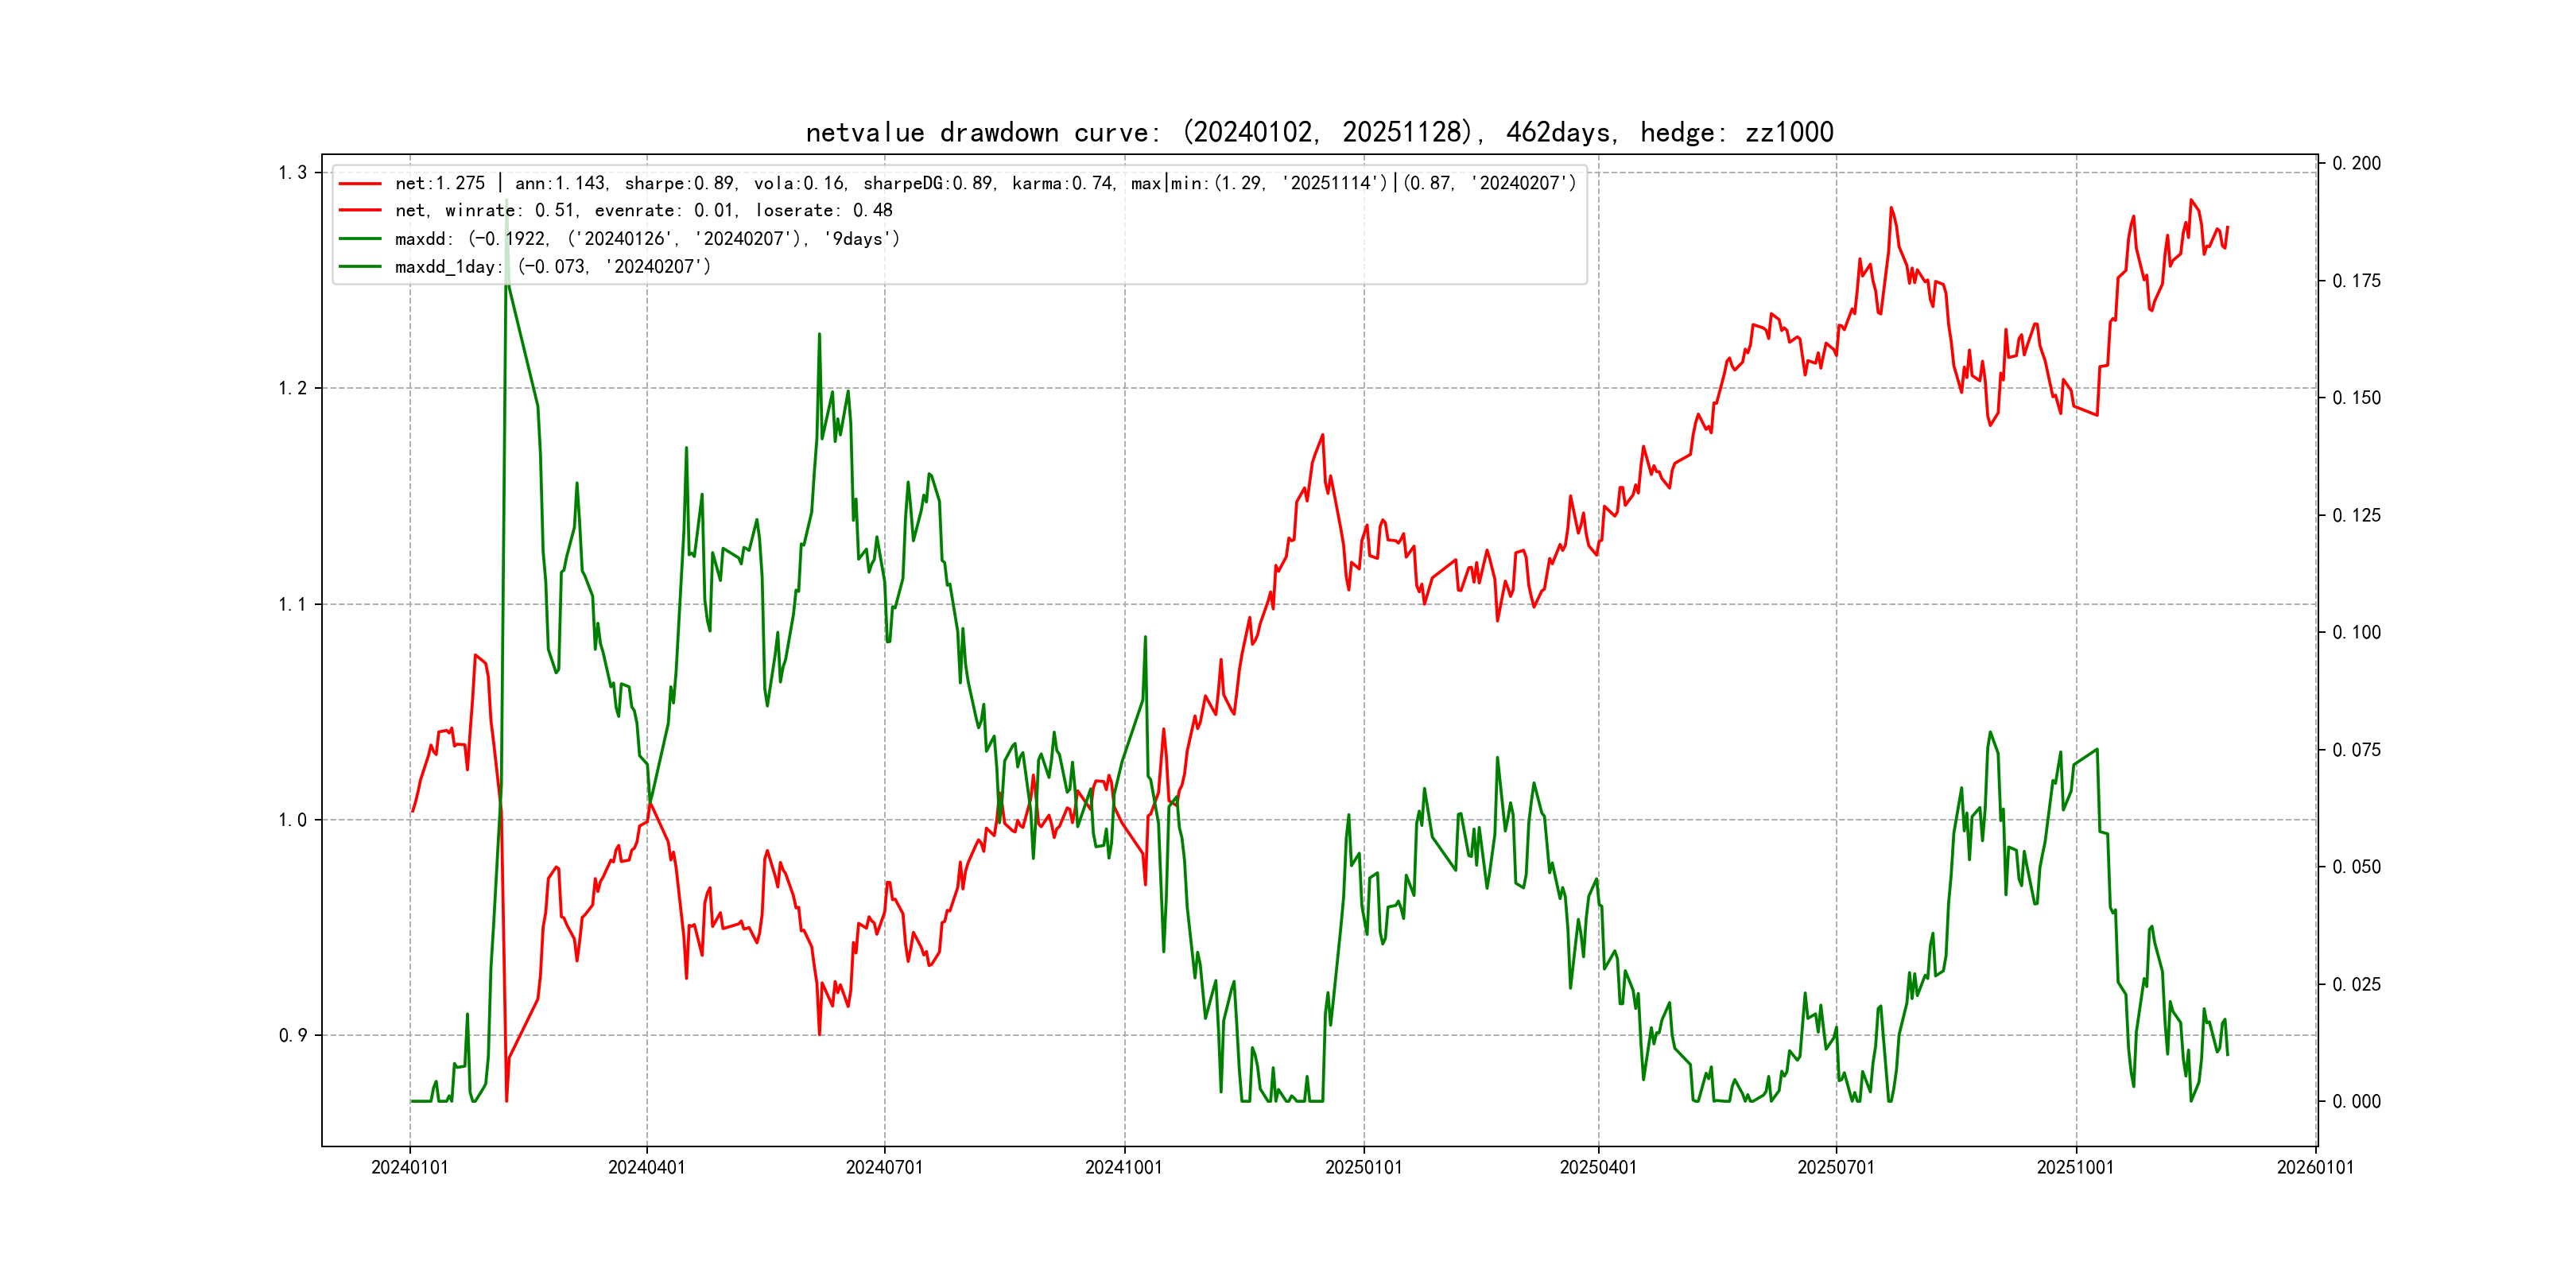
Task: Click the net winrate legend entry text
Action: coord(643,211)
